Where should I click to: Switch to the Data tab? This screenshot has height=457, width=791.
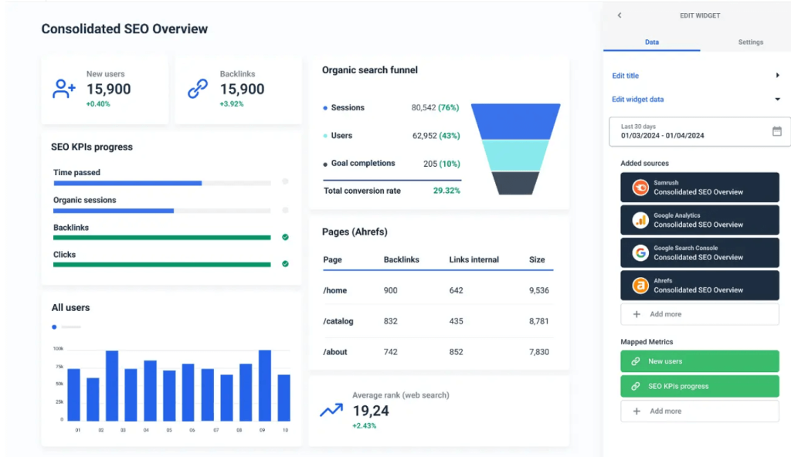click(x=652, y=42)
